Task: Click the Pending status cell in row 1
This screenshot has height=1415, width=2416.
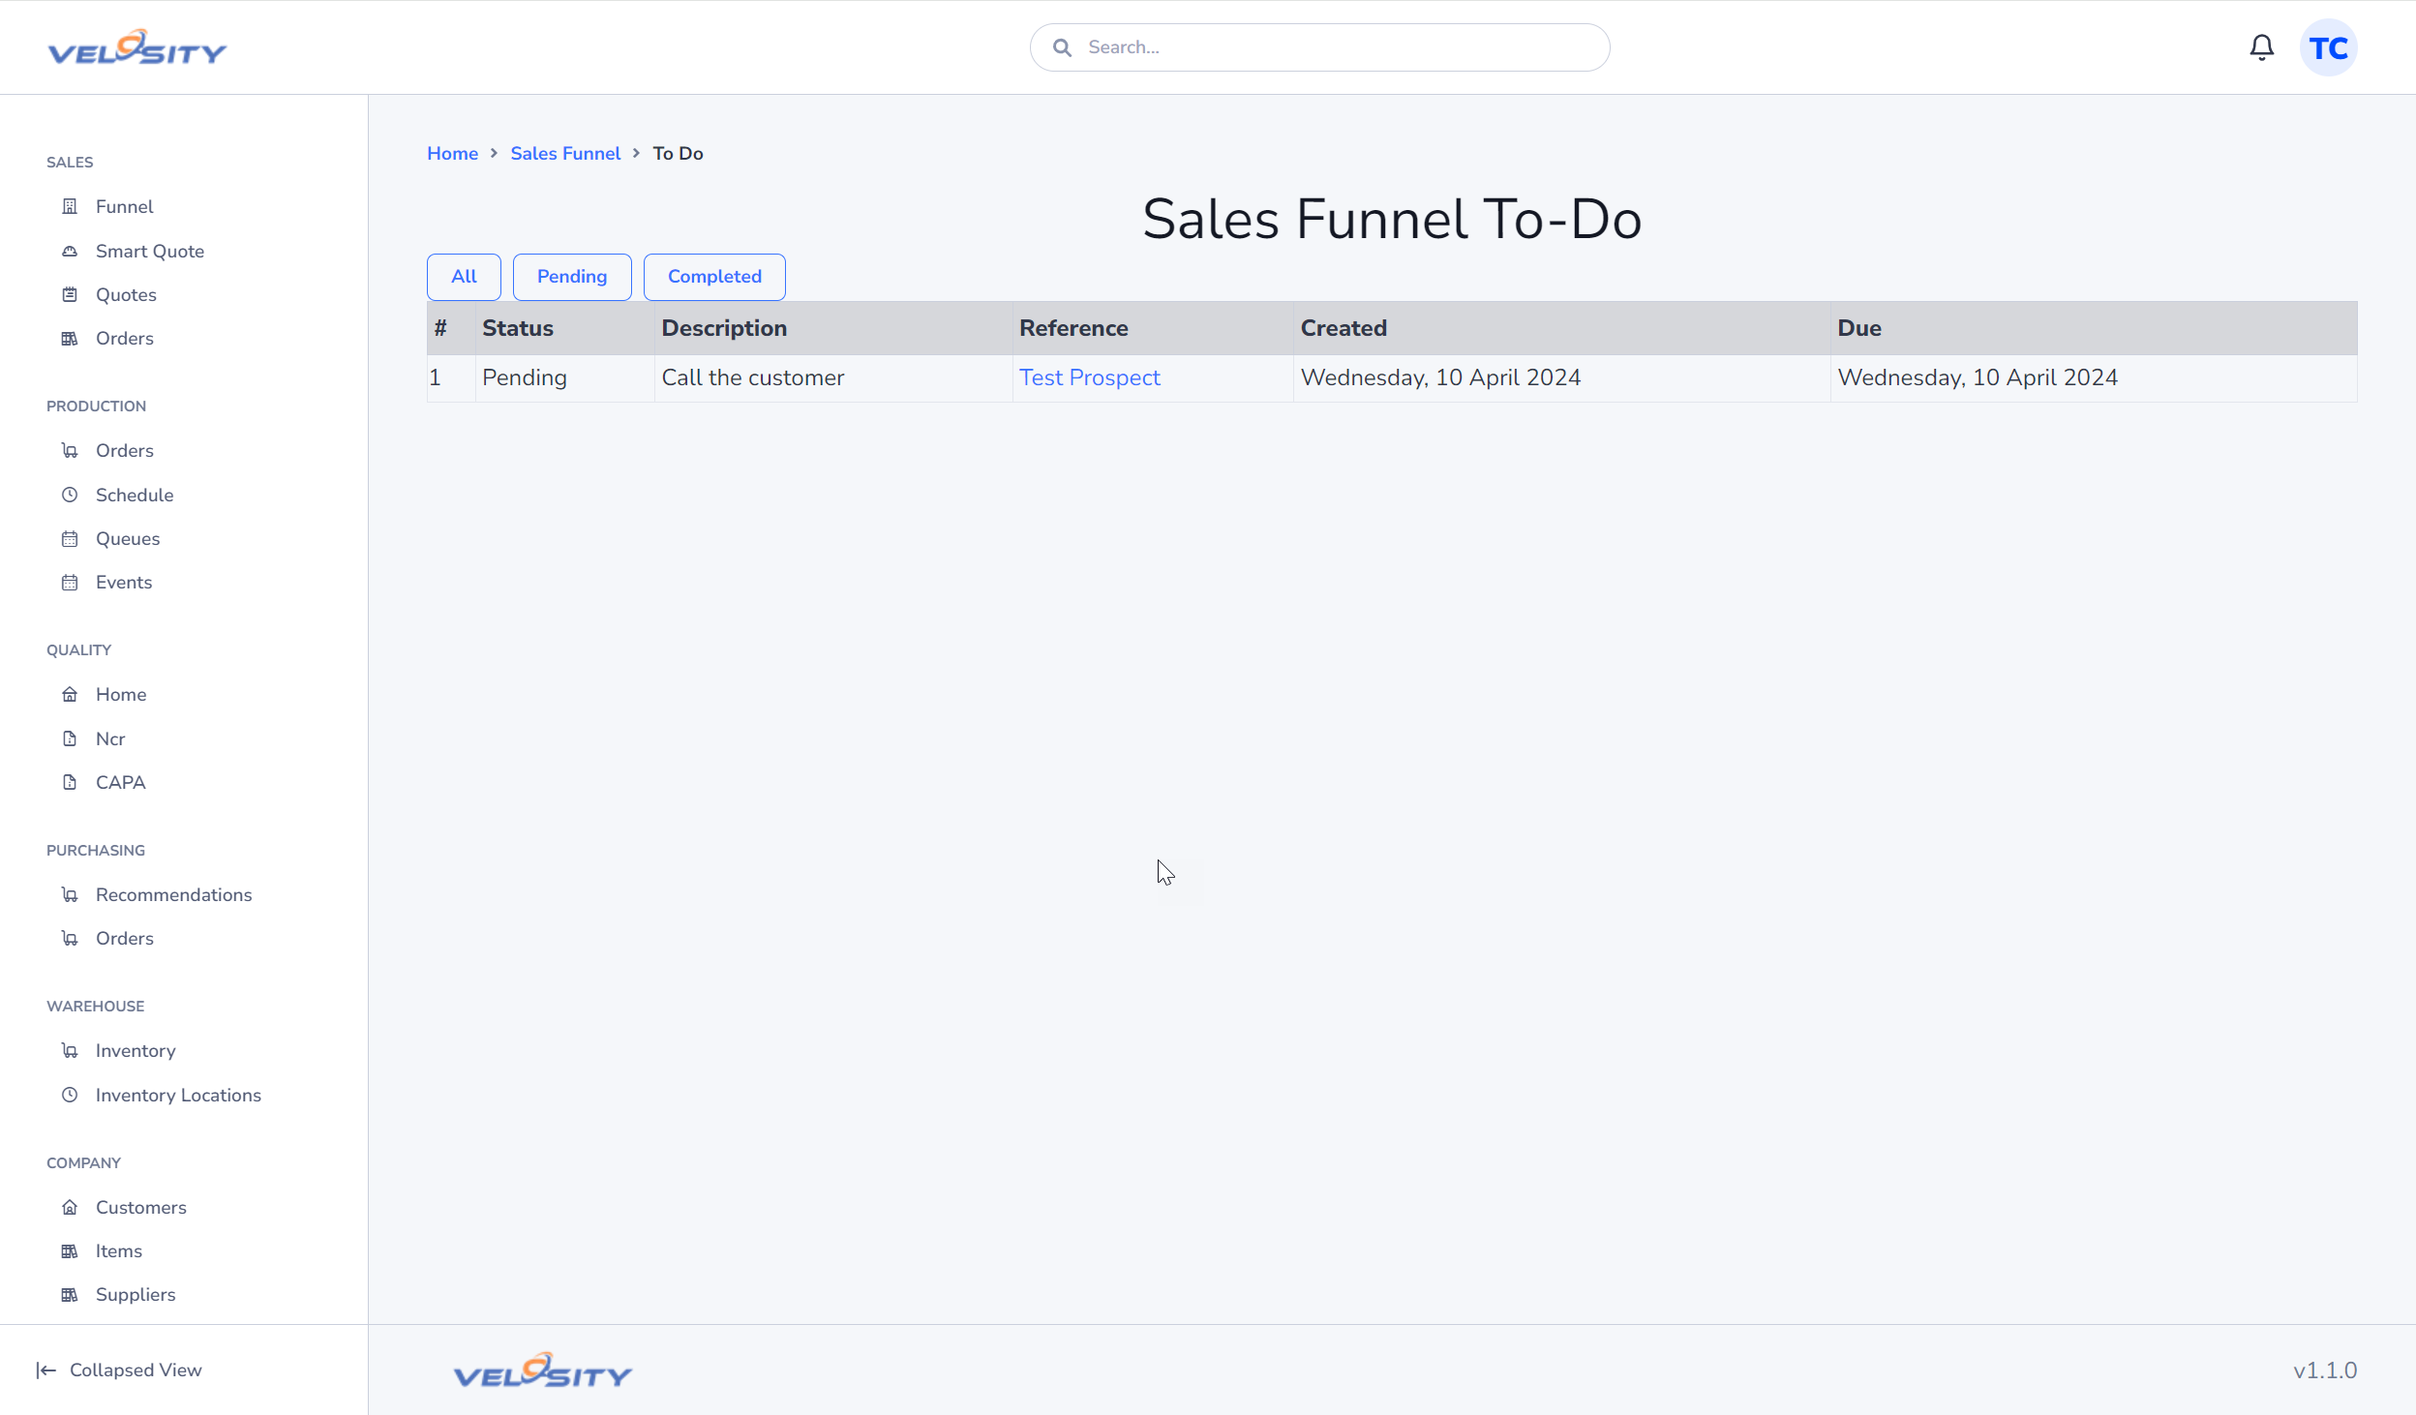Action: tap(564, 377)
